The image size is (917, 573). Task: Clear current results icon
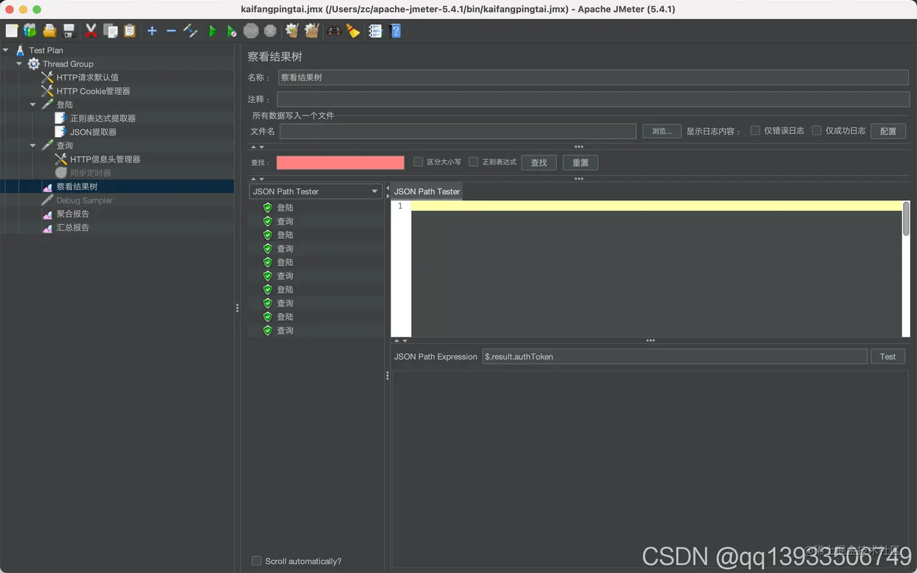pyautogui.click(x=292, y=31)
